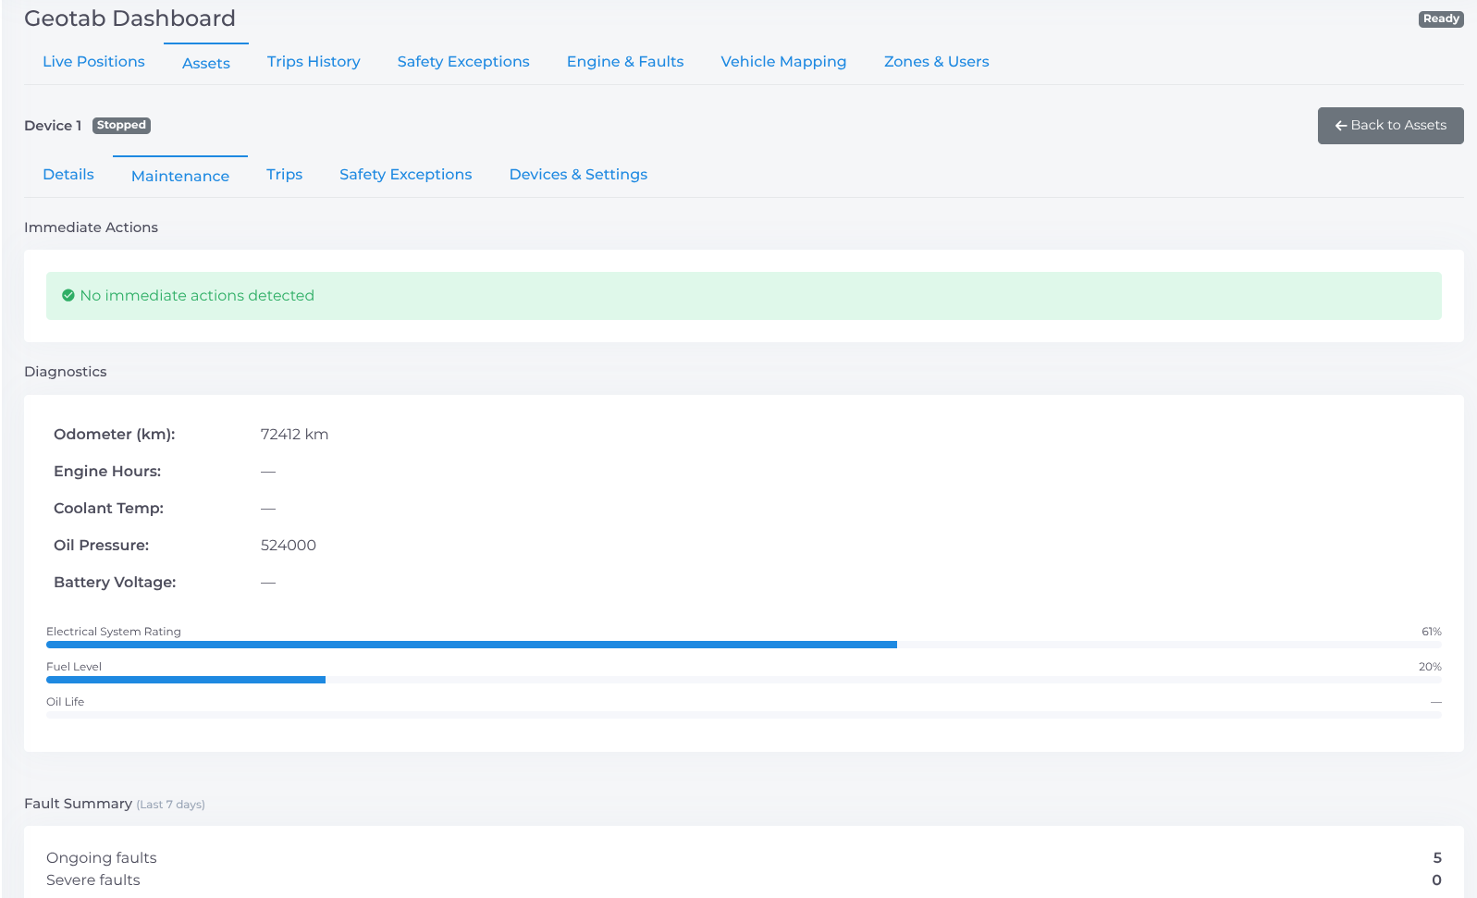Click Back to Assets button
The width and height of the screenshot is (1477, 898).
[x=1390, y=126]
